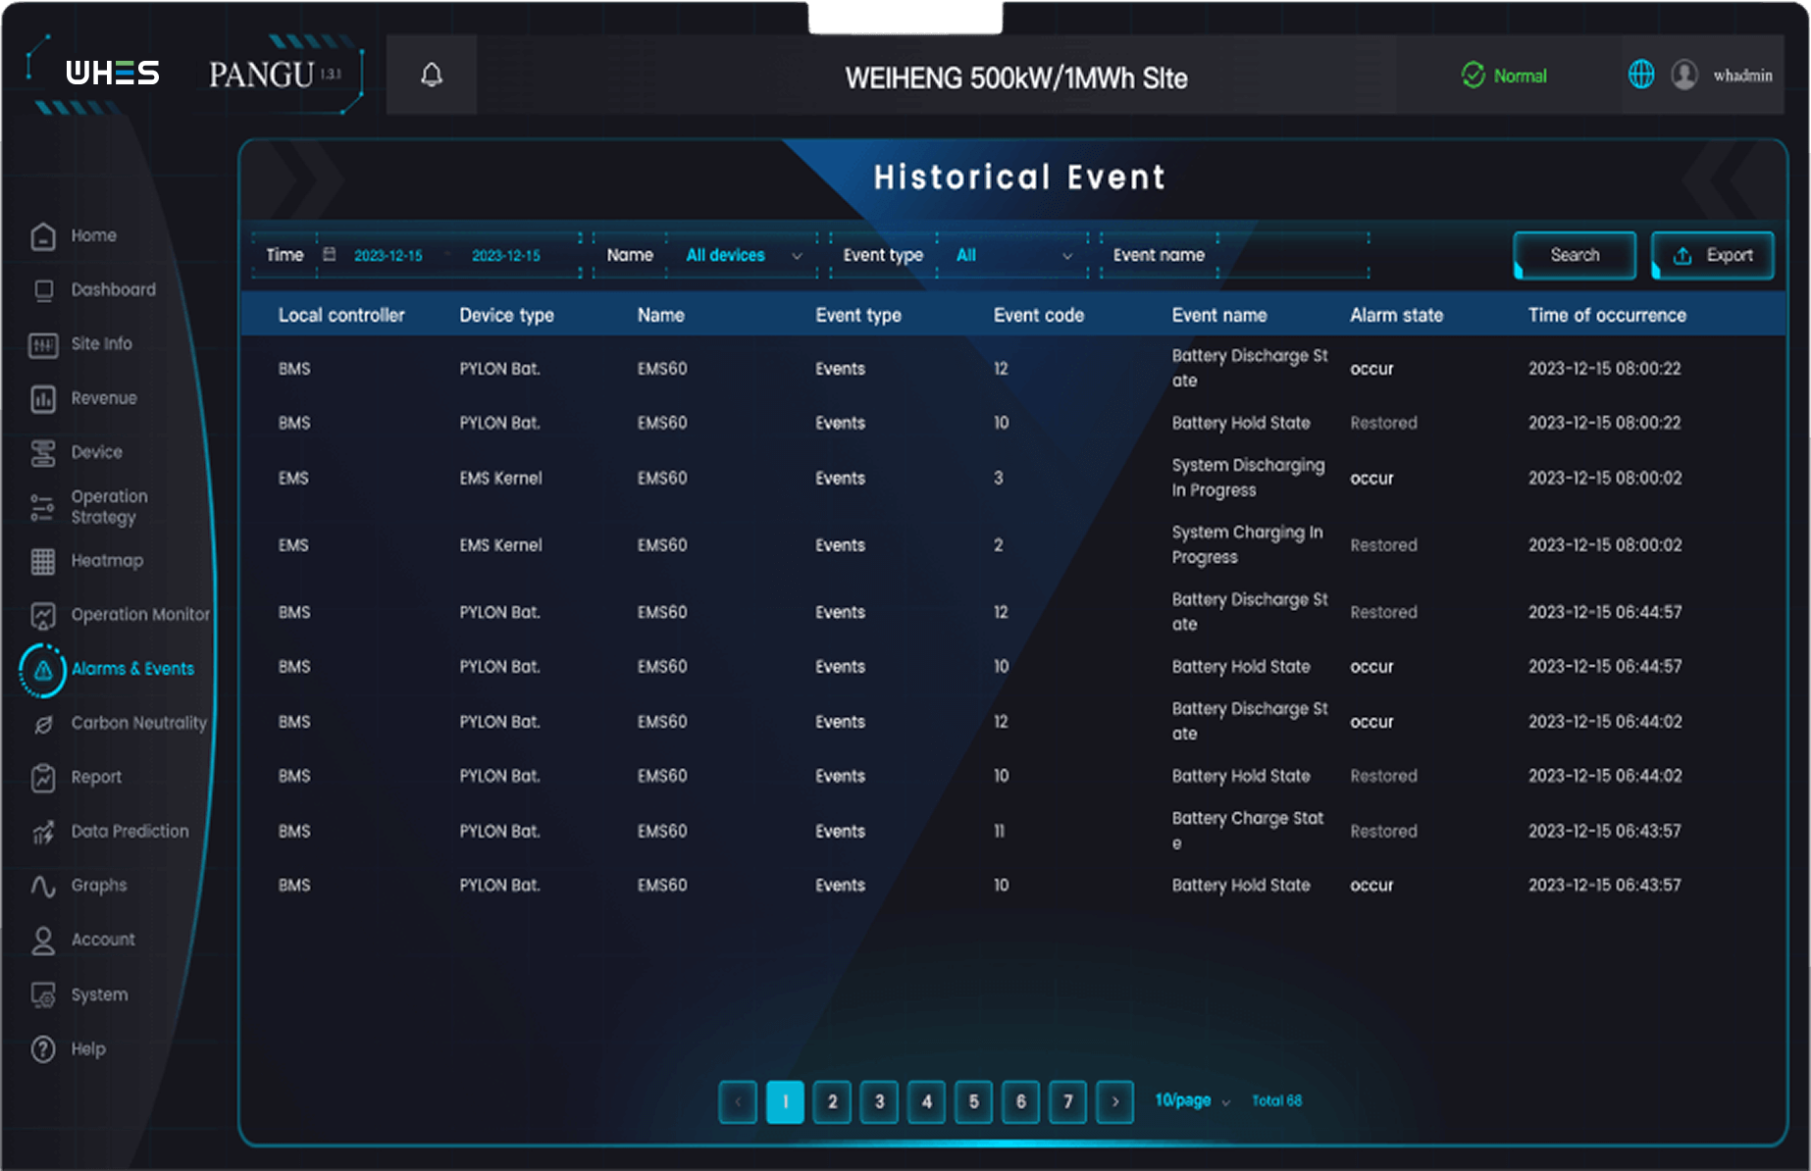Click the calendar icon in Time filter

(x=330, y=255)
